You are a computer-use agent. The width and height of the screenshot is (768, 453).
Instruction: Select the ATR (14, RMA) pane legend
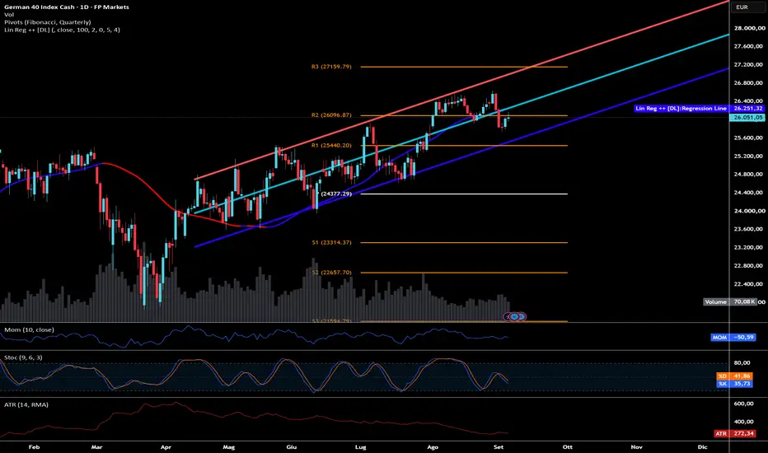point(26,404)
